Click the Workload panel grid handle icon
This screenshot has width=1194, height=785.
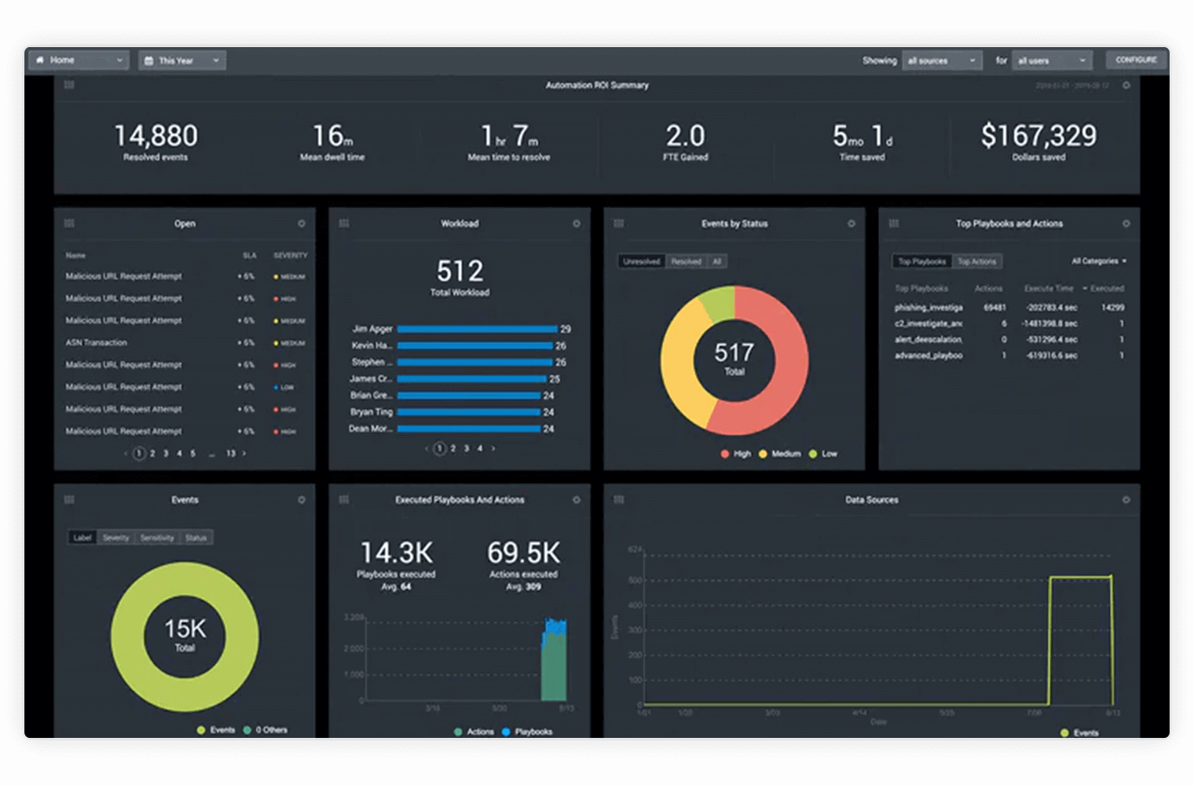(344, 224)
